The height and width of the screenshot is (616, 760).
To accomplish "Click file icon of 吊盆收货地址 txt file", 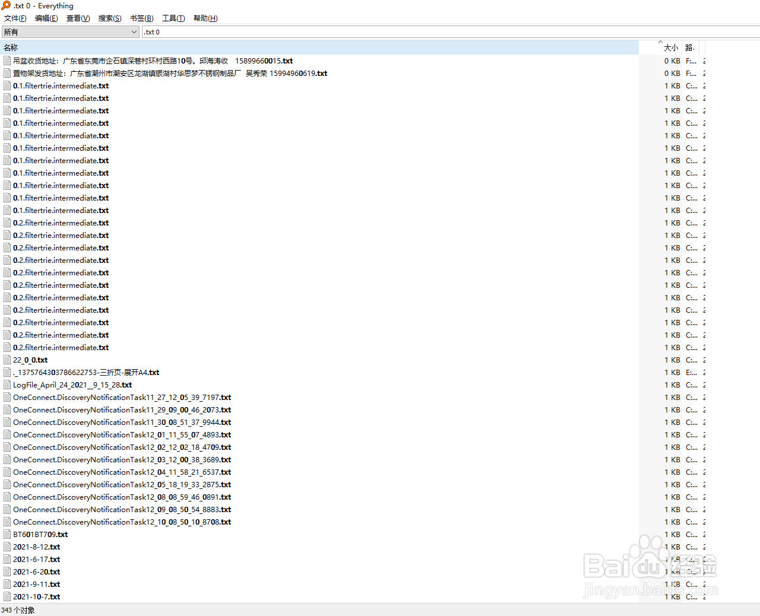I will [7, 61].
